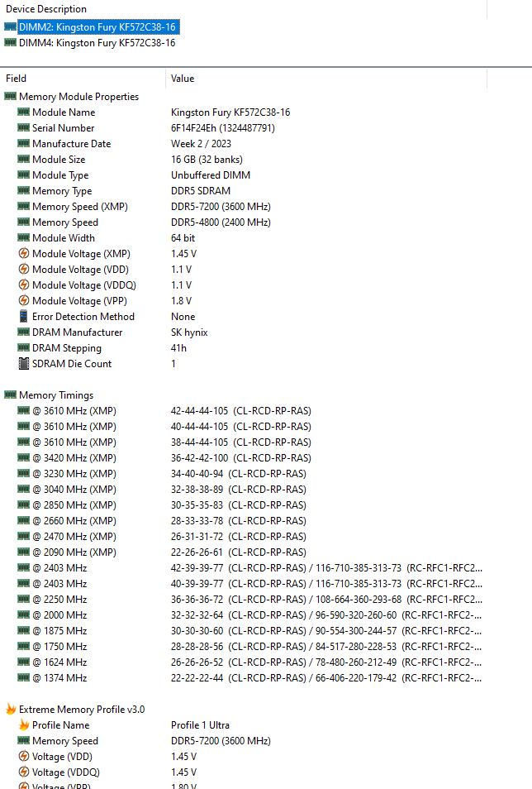
Task: Click the Extreme Memory Profile flame icon
Action: point(11,709)
